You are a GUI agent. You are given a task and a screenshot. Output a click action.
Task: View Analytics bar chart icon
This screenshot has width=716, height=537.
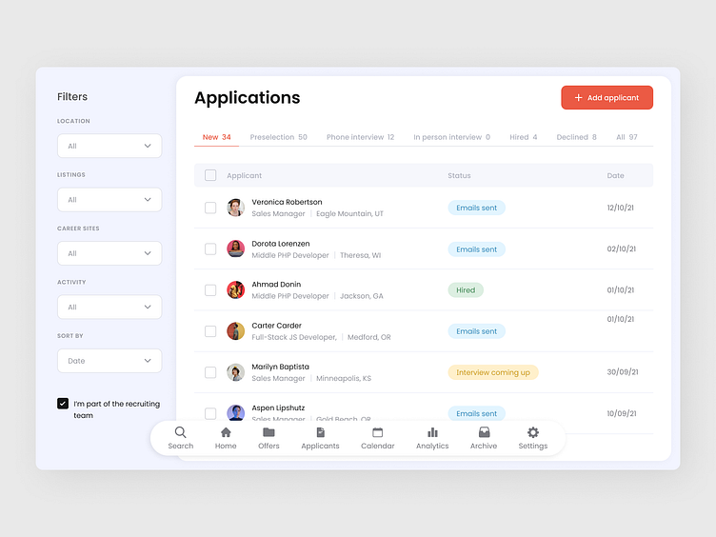(x=432, y=432)
